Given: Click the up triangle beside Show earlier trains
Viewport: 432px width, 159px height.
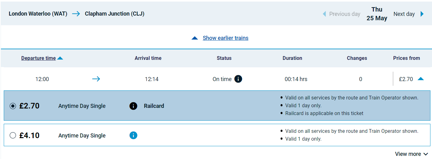Looking at the screenshot, I should (195, 38).
